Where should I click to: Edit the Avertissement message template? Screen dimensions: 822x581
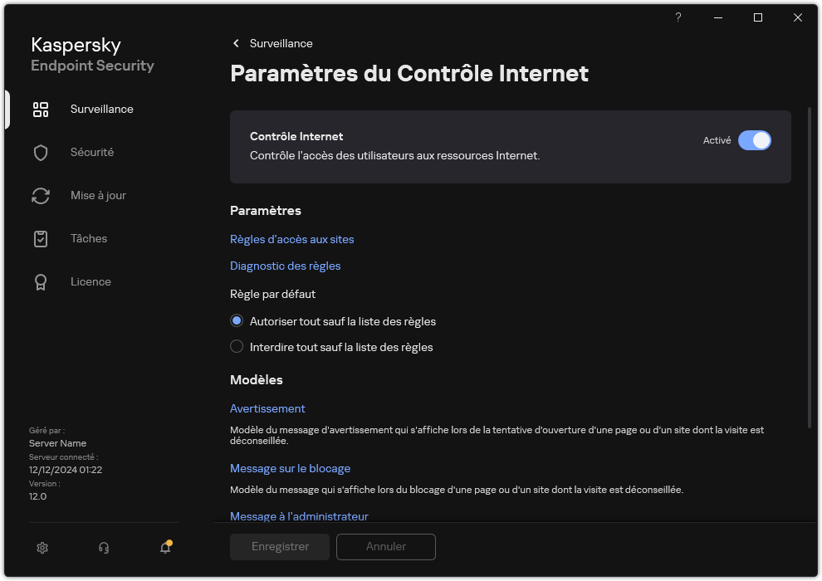point(267,408)
